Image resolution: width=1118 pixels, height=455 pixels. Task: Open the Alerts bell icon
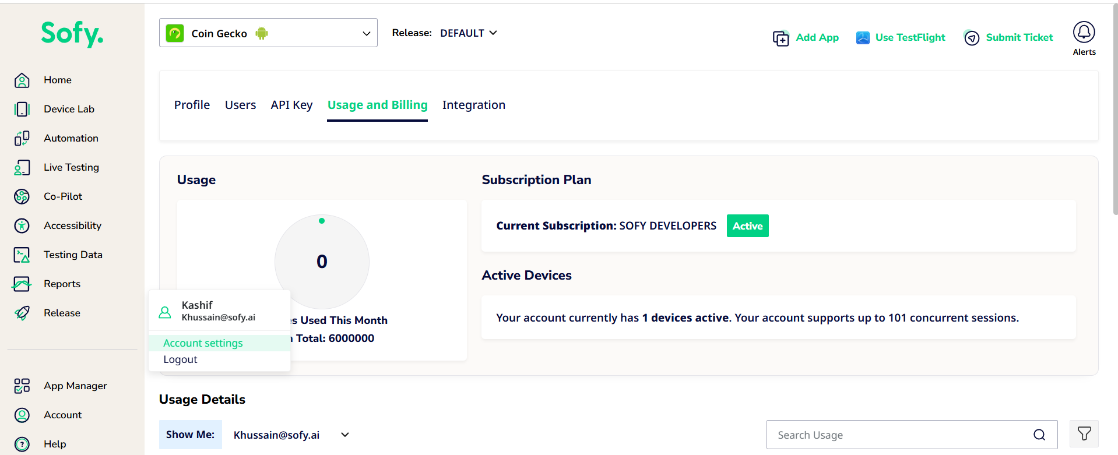tap(1084, 33)
